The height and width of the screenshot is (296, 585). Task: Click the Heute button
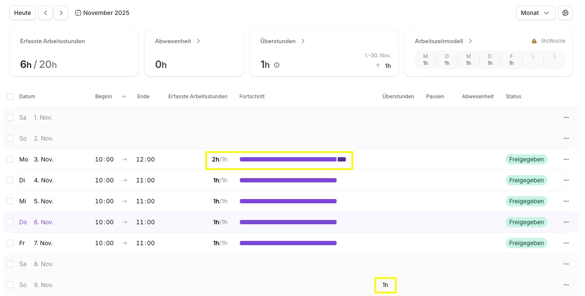pos(23,13)
